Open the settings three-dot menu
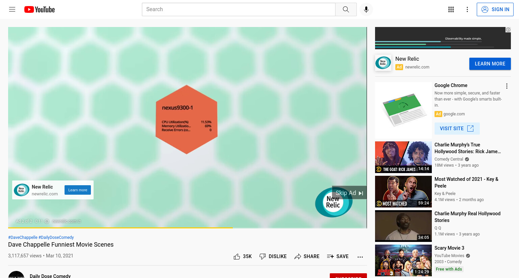 [x=467, y=9]
